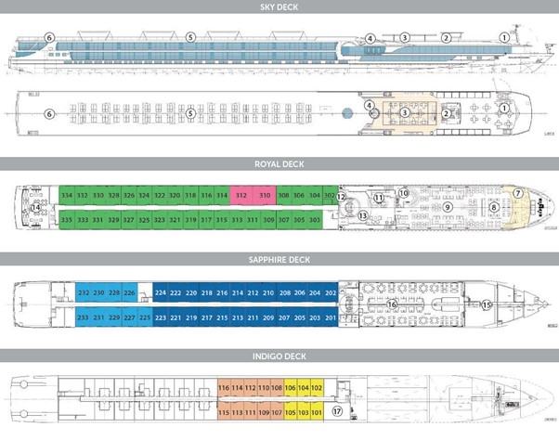The height and width of the screenshot is (440, 559).
Task: Select pink suite 312 on Royal Deck
Action: tap(240, 196)
